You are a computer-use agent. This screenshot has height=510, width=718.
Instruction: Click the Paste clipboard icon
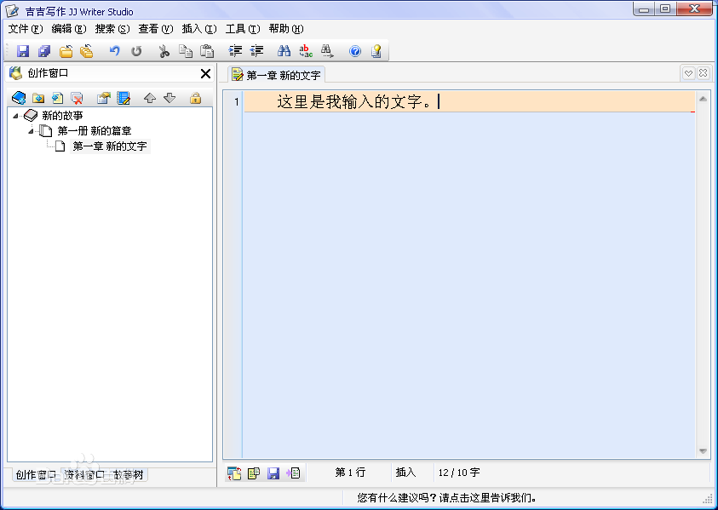click(x=207, y=51)
